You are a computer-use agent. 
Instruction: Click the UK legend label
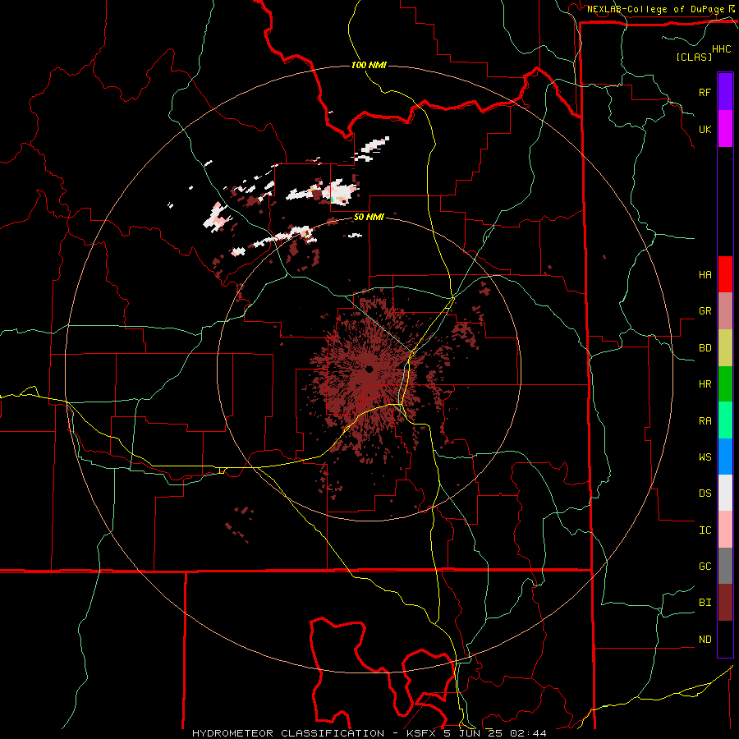tap(705, 130)
